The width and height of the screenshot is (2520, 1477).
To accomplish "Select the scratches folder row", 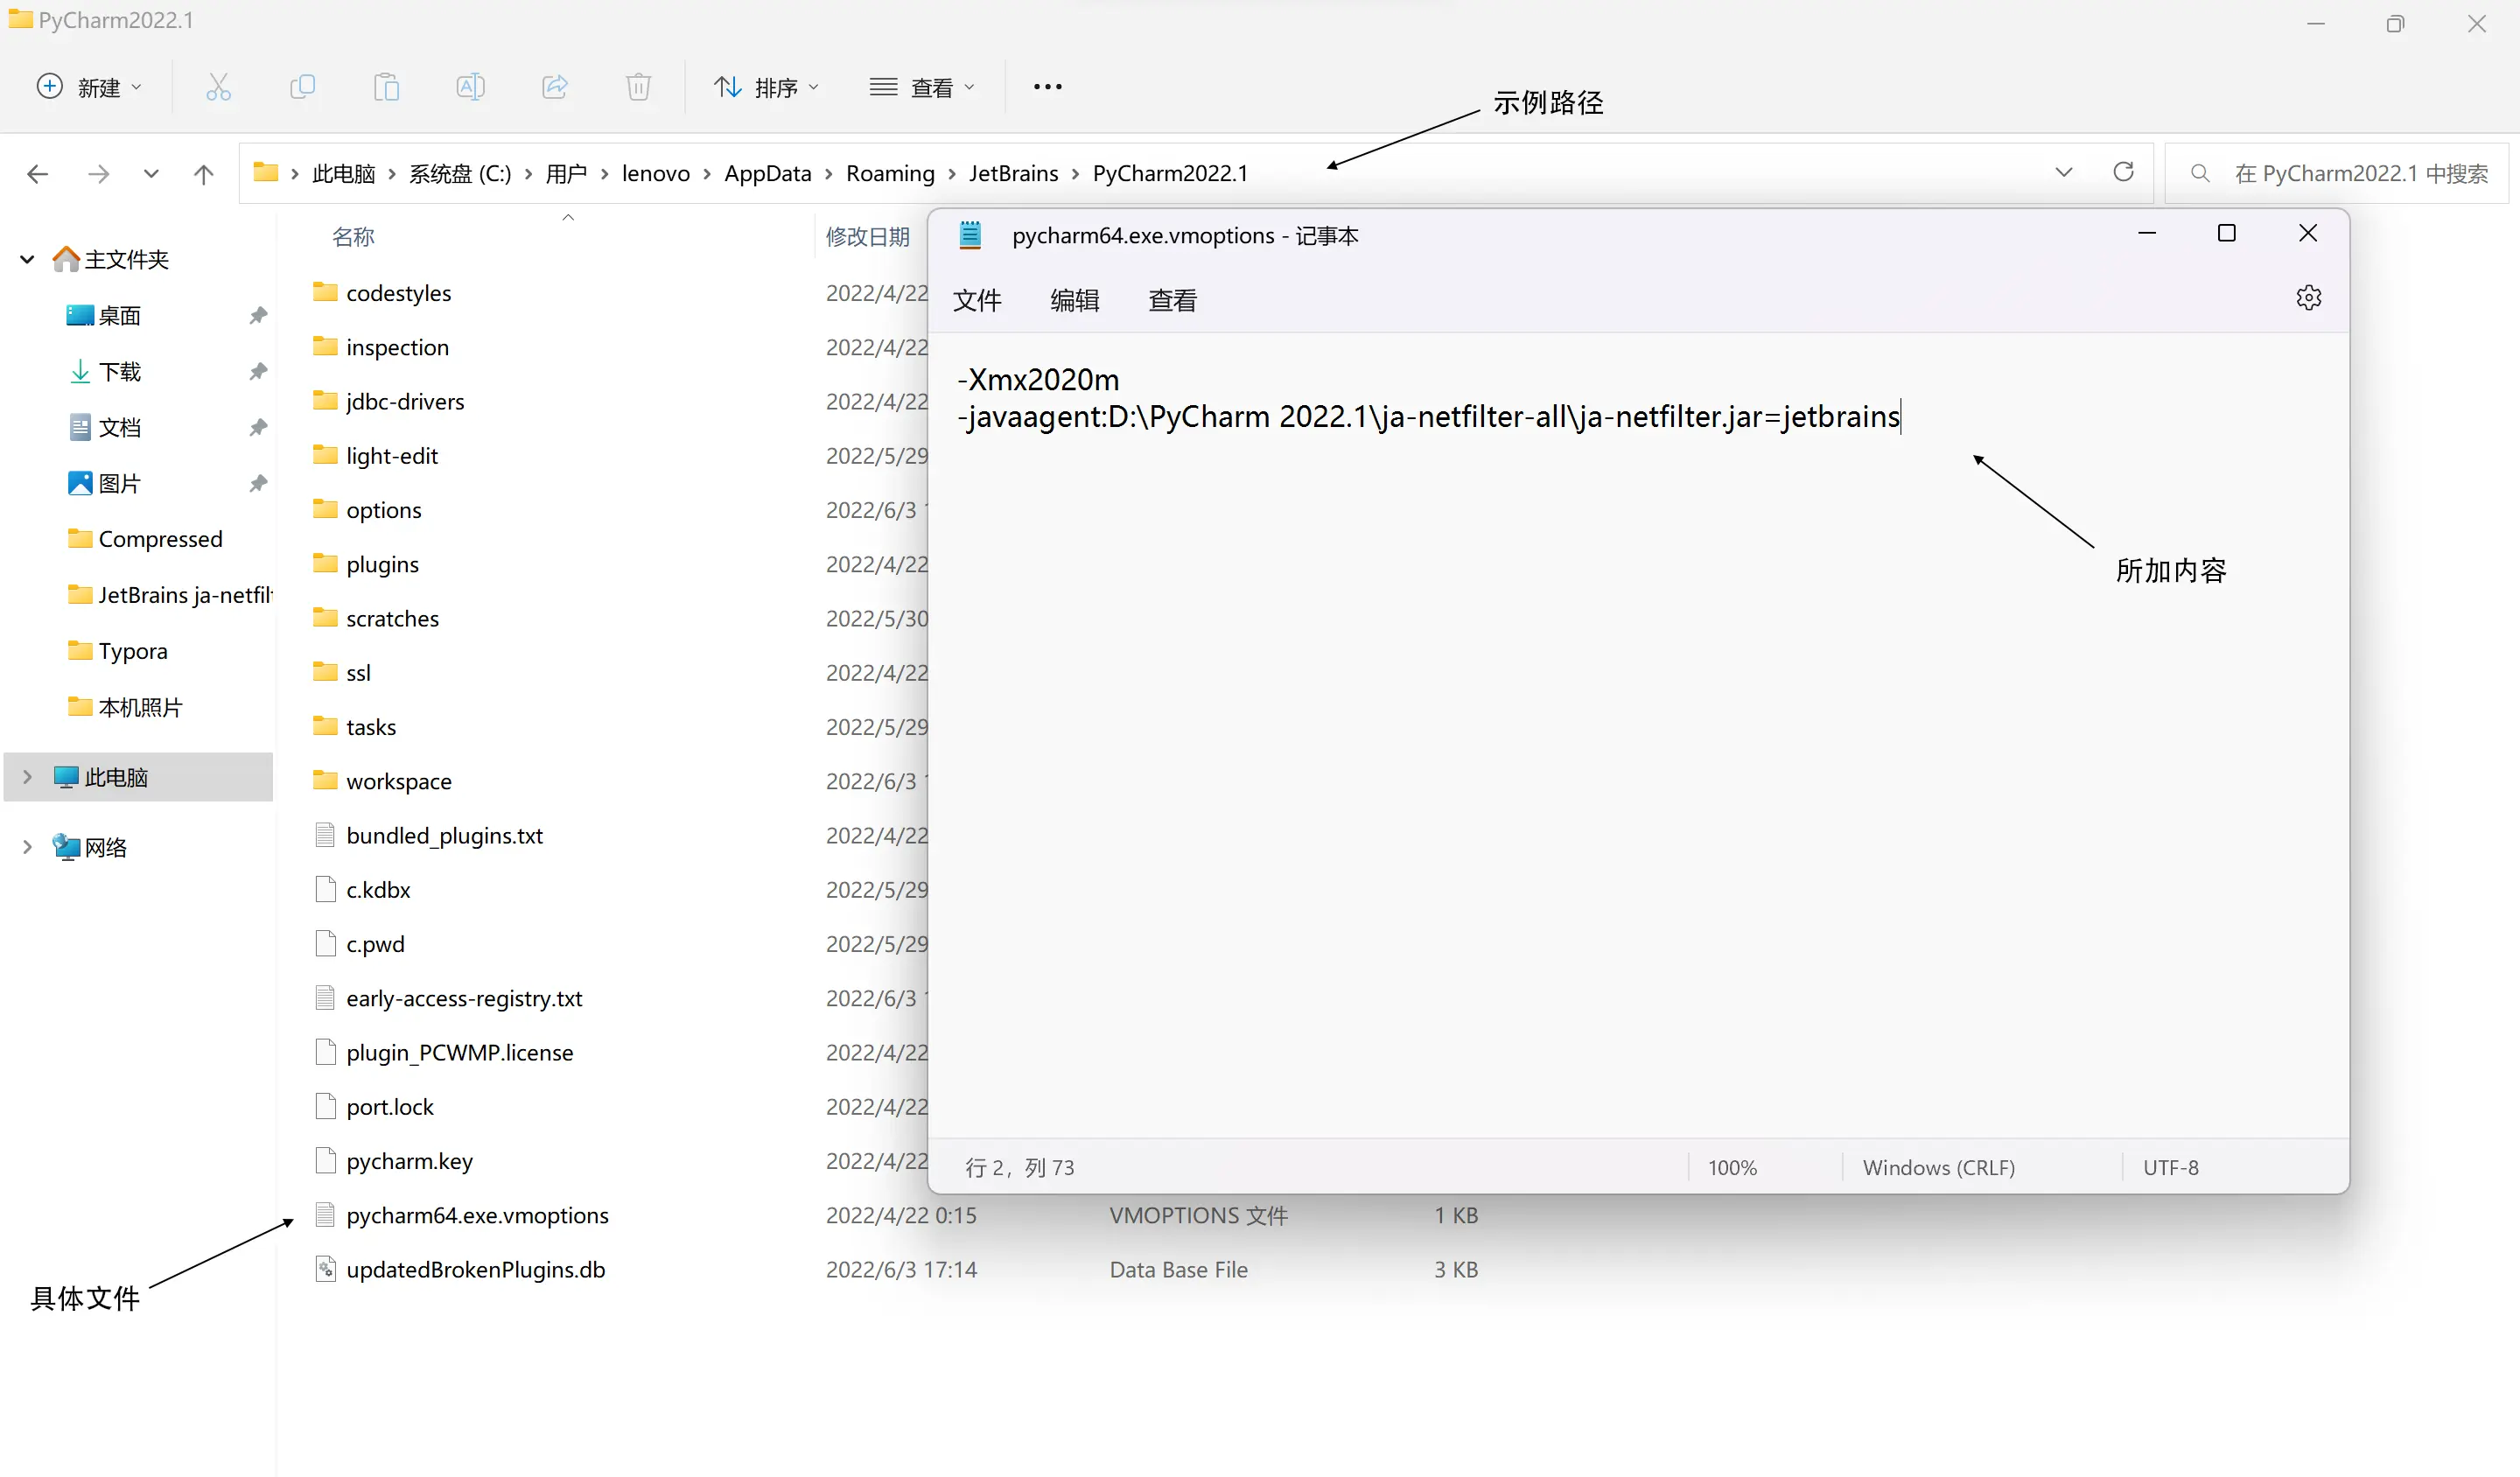I will pos(392,618).
